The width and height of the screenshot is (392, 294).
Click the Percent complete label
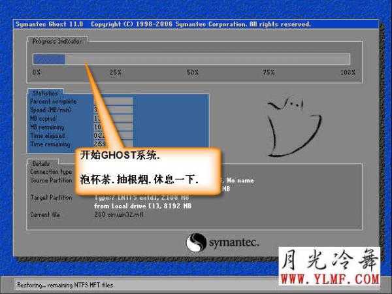[x=54, y=101]
